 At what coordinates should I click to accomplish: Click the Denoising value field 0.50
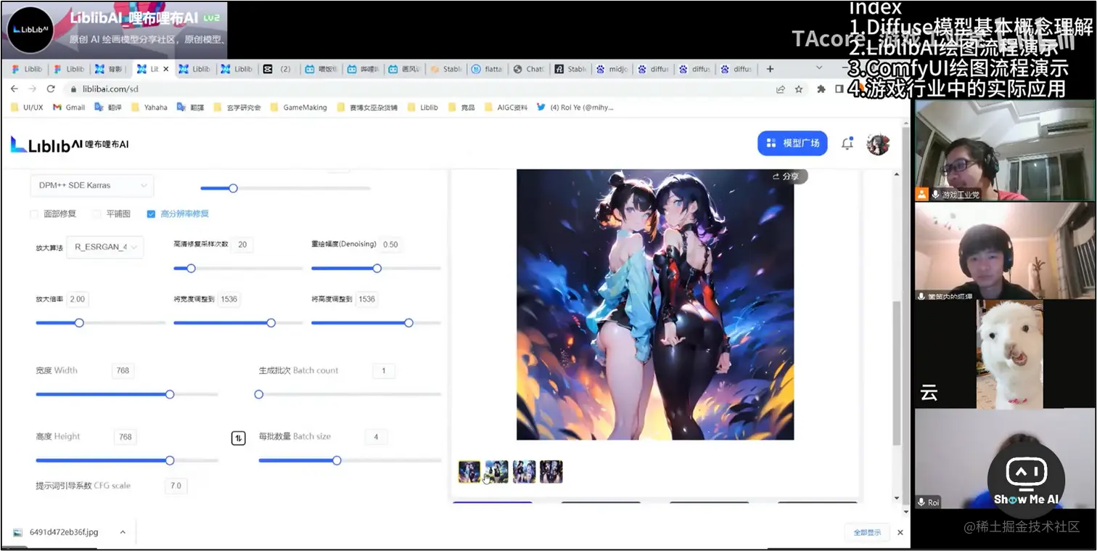click(x=390, y=245)
